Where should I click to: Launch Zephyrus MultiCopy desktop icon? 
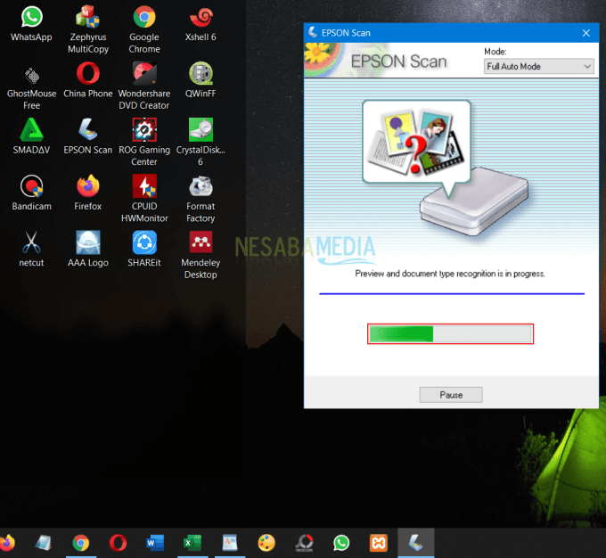click(x=87, y=29)
